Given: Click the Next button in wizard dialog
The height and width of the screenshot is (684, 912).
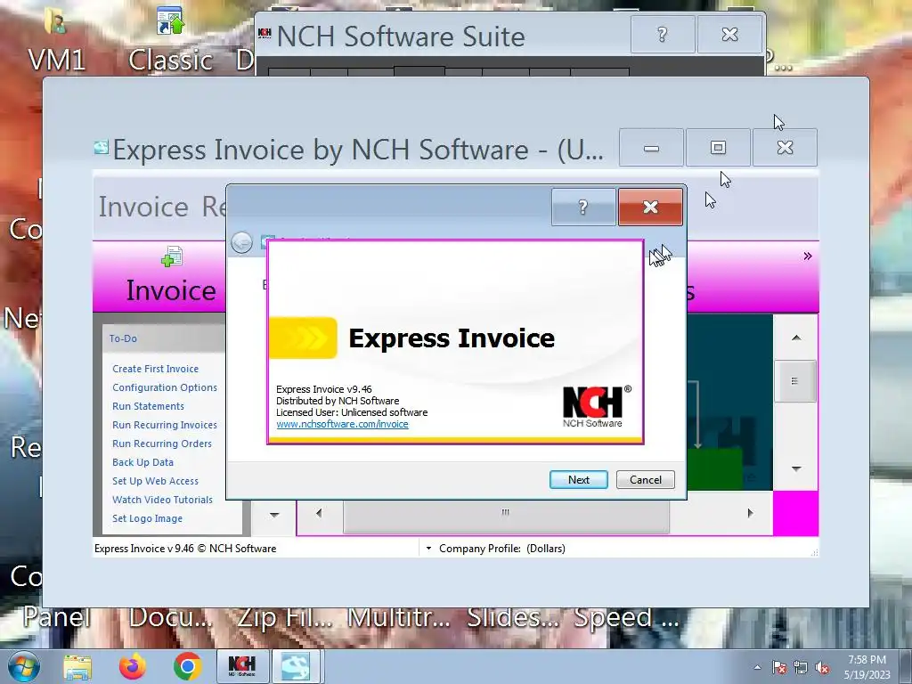Looking at the screenshot, I should (578, 480).
